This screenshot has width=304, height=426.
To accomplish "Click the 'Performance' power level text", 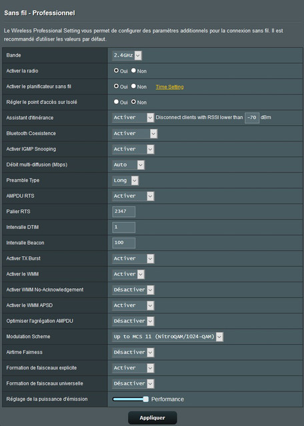I will click(167, 399).
